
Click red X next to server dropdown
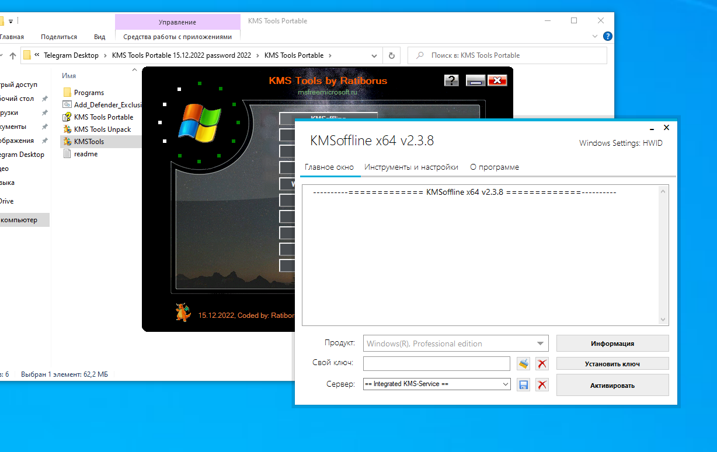542,385
